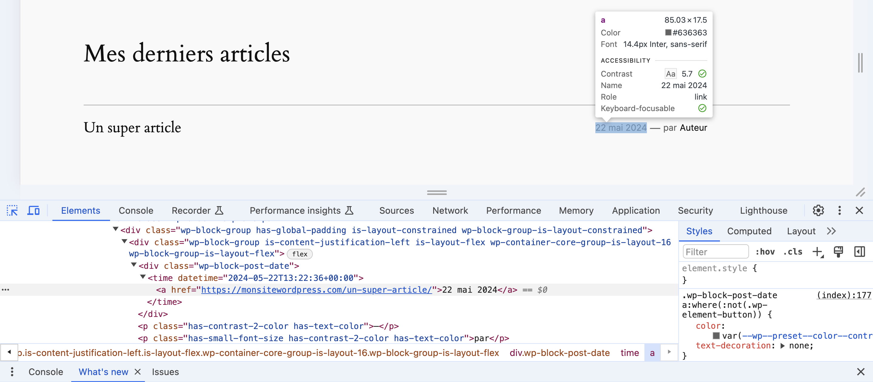Toggle the .cls element classes panel
This screenshot has height=382, width=873.
click(x=793, y=252)
